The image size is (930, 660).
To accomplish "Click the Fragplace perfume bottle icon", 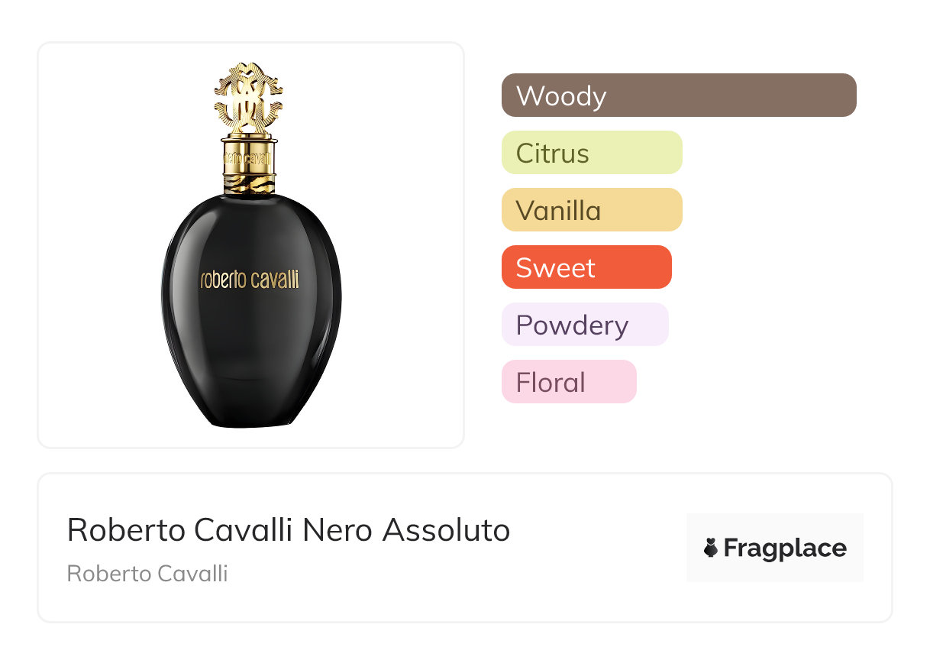I will [711, 548].
